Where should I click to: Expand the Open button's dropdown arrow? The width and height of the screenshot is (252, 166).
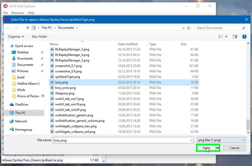coord(217,148)
